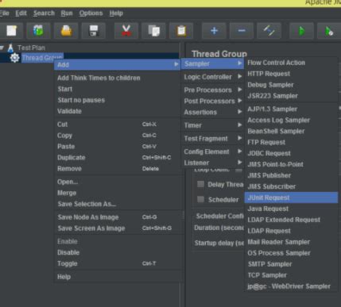Screen dimensions: 341x307
Task: Click Remove in context menu
Action: point(118,168)
